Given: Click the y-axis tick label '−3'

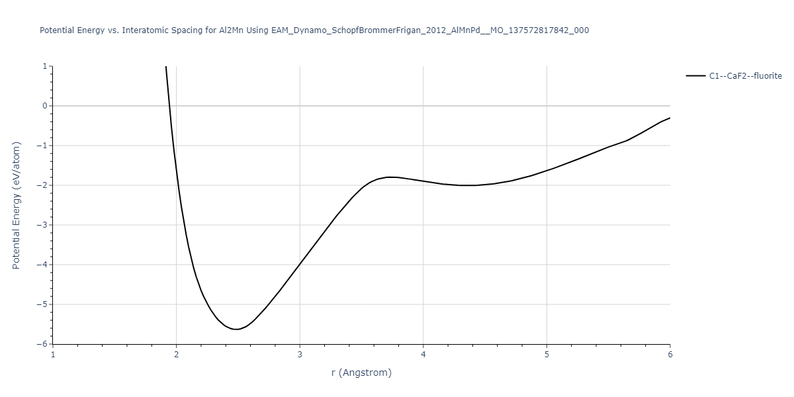Looking at the screenshot, I should (42, 225).
